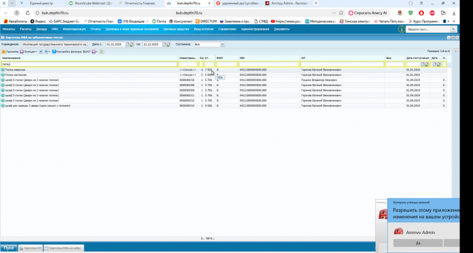Click the green refresh icon in the toolbar

click(x=102, y=52)
